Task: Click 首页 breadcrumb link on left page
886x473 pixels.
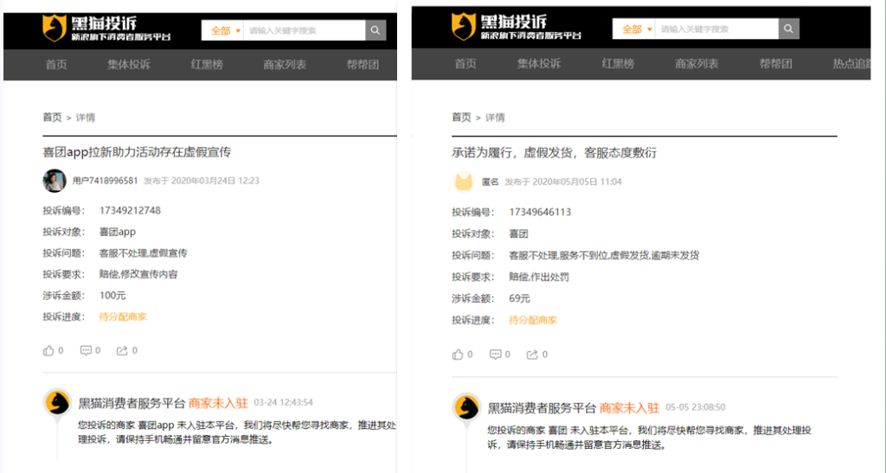Action: click(52, 118)
